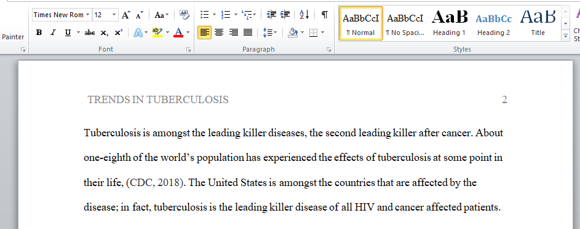Click Clear Formatting icon
Viewport: 580px width, 229px height.
coord(184,15)
